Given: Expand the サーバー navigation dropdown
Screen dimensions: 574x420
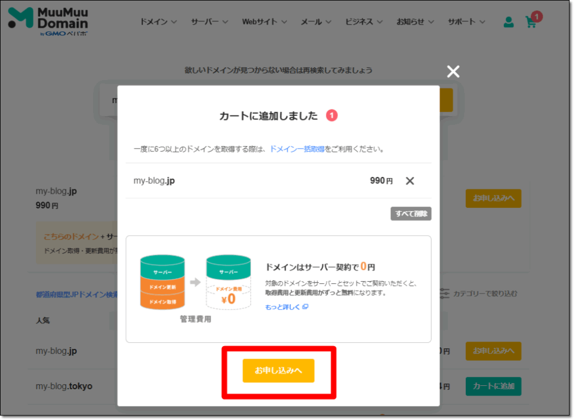Looking at the screenshot, I should 210,21.
